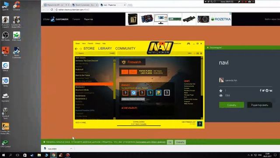Click the Редактировать button

(259, 105)
